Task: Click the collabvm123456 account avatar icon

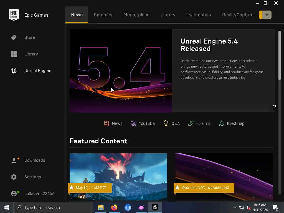Action: tap(14, 194)
